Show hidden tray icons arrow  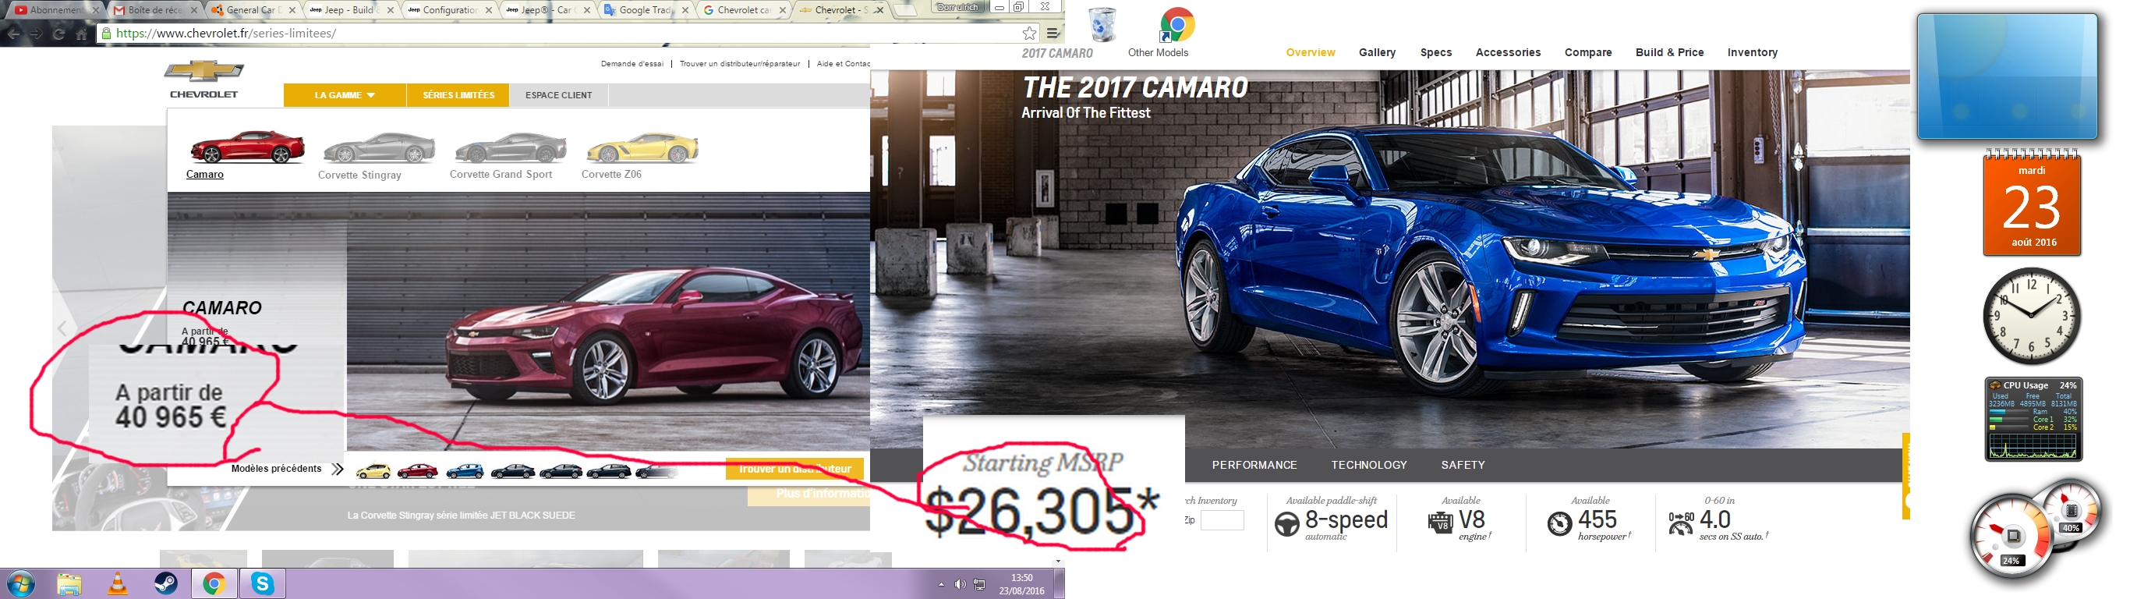click(x=941, y=585)
